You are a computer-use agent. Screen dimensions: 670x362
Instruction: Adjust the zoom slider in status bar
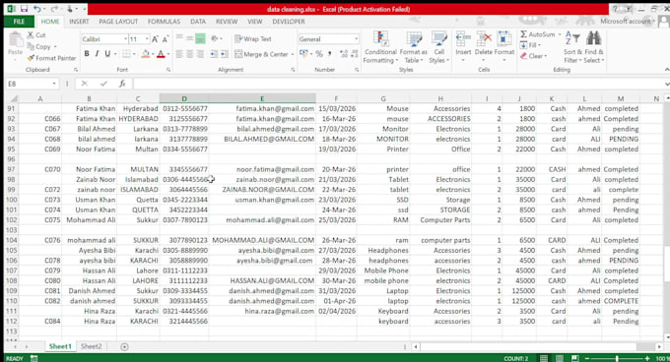[617, 359]
